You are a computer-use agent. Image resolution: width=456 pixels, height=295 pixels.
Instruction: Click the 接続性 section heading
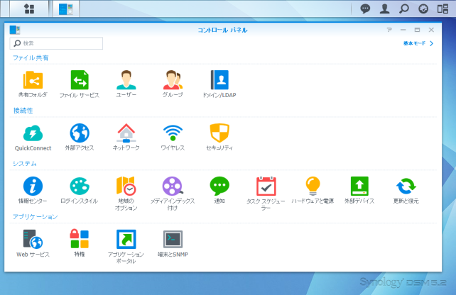coord(23,111)
